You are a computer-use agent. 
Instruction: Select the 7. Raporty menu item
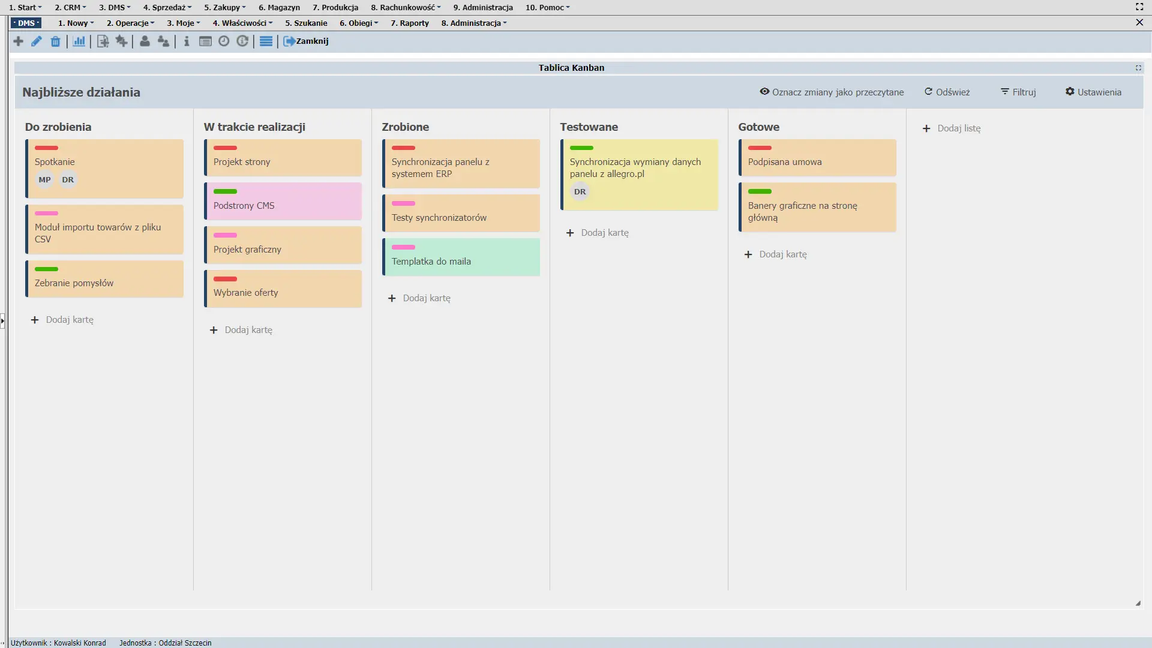[x=410, y=23]
